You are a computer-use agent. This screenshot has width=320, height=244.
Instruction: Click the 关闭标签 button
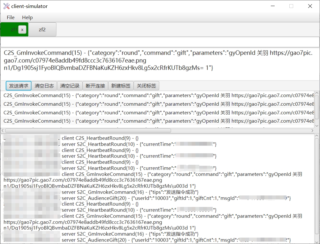(146, 86)
